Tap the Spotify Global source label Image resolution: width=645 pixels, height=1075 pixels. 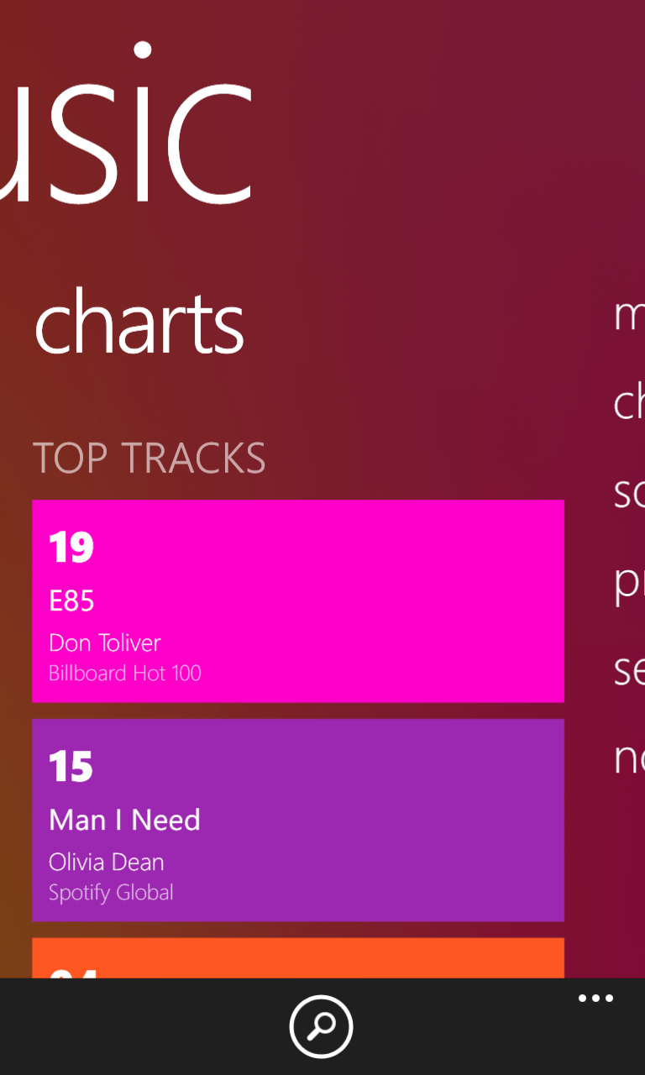(111, 892)
